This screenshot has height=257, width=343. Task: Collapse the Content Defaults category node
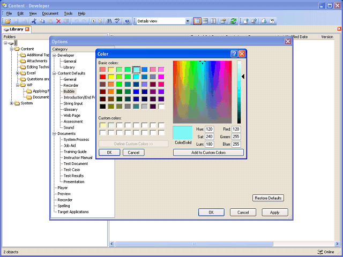point(54,73)
